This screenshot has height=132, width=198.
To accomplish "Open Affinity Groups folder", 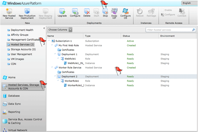I will pyautogui.click(x=18, y=35).
